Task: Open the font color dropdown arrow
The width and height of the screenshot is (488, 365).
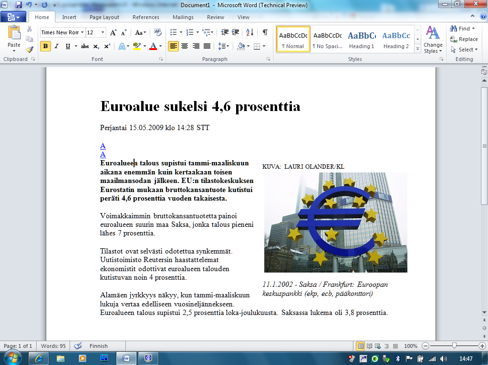Action: click(x=161, y=46)
